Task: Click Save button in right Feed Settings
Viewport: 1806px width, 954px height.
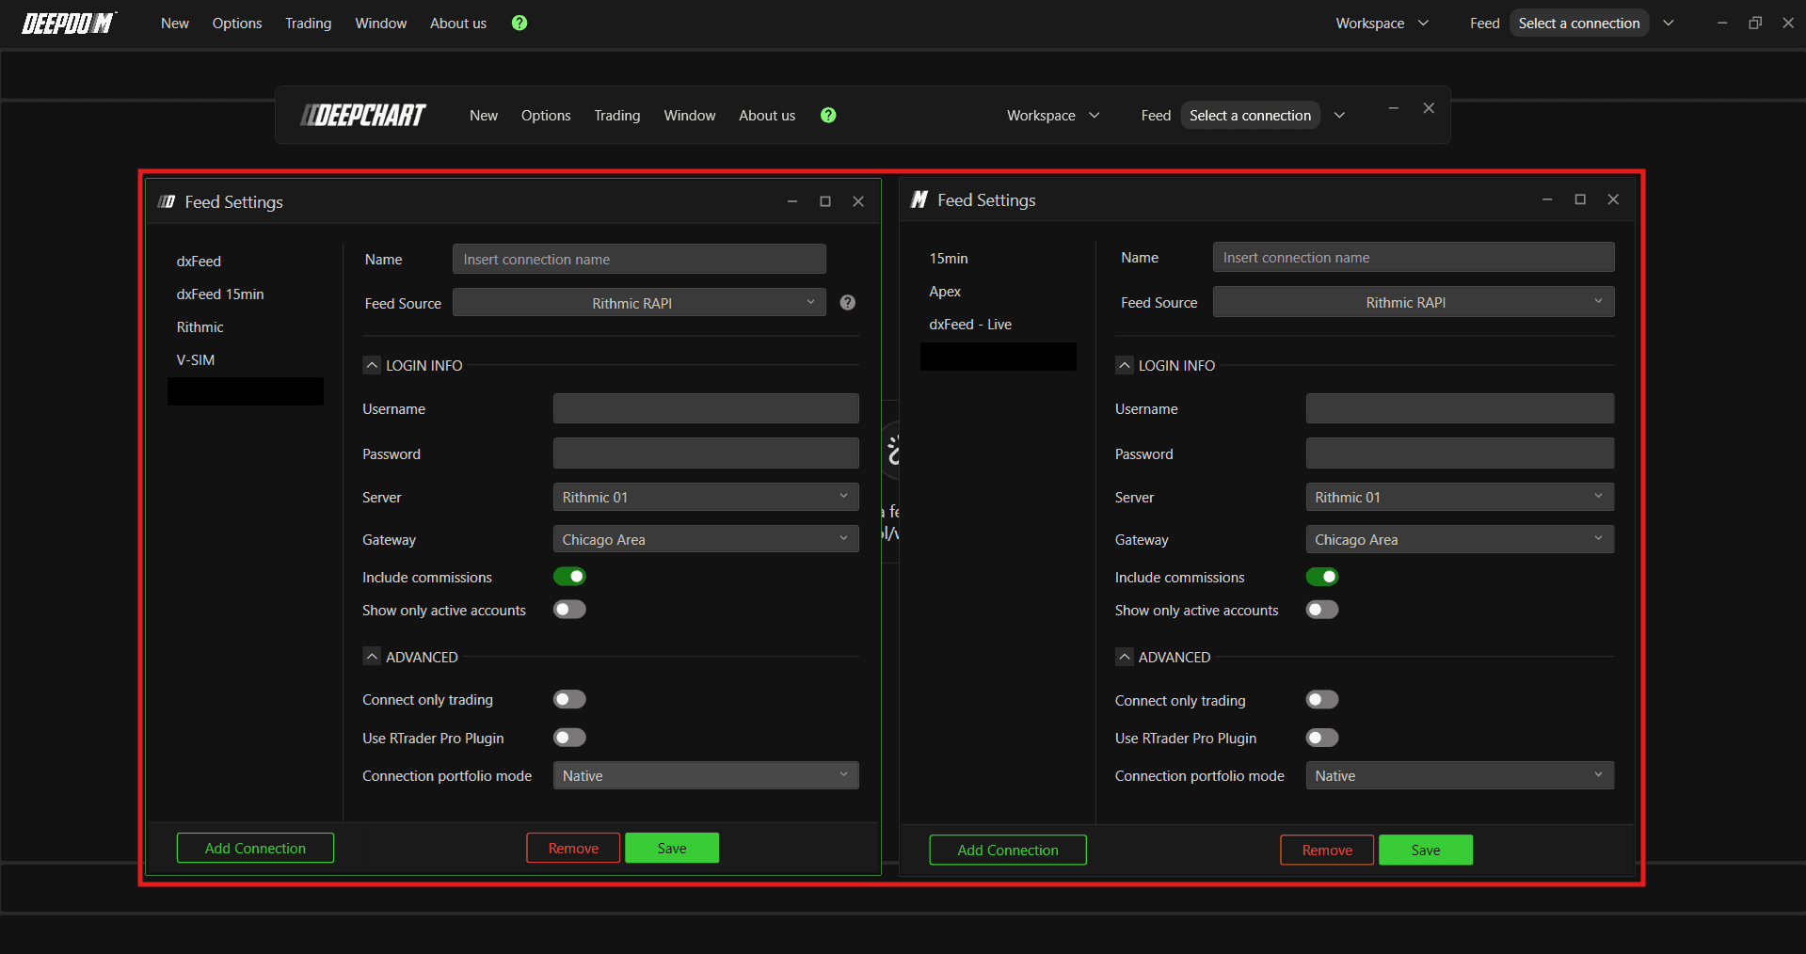Action: [1426, 850]
